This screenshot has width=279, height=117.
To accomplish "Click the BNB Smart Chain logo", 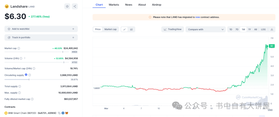I will [x=6, y=113].
